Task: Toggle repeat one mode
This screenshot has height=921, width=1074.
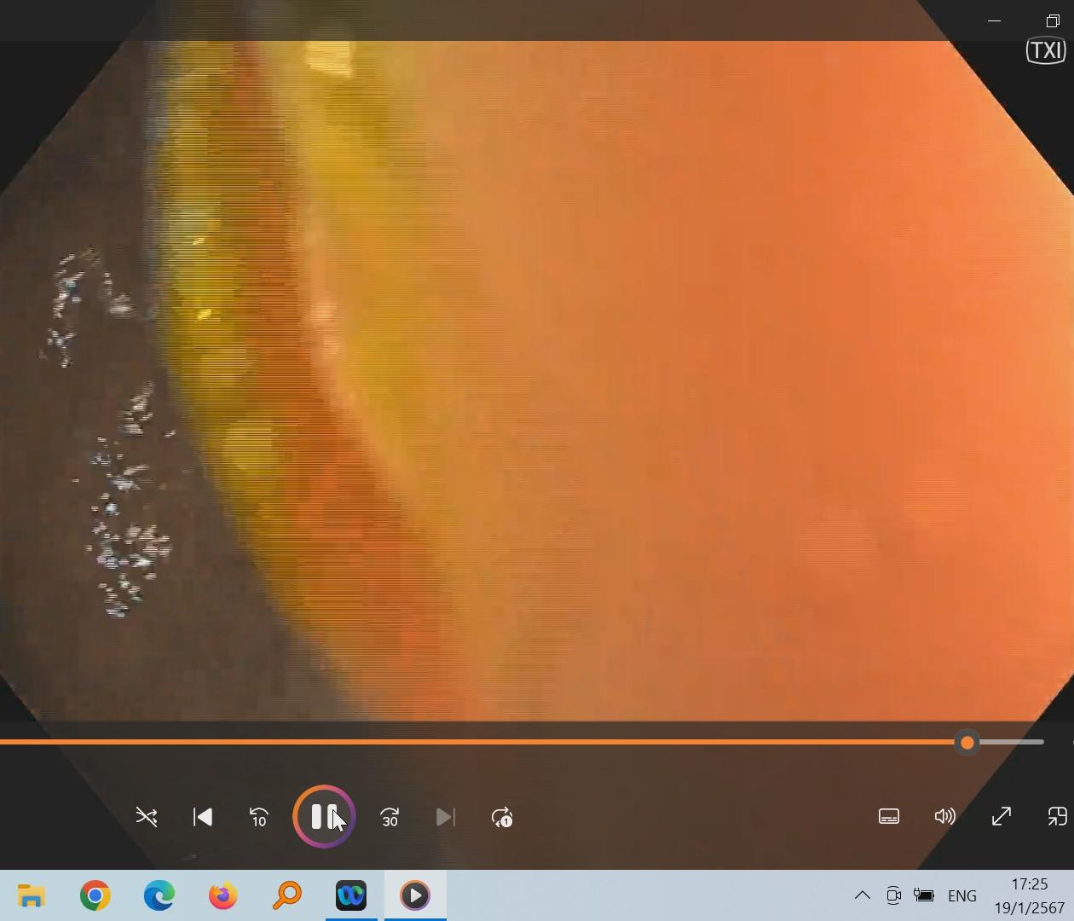Action: point(502,818)
